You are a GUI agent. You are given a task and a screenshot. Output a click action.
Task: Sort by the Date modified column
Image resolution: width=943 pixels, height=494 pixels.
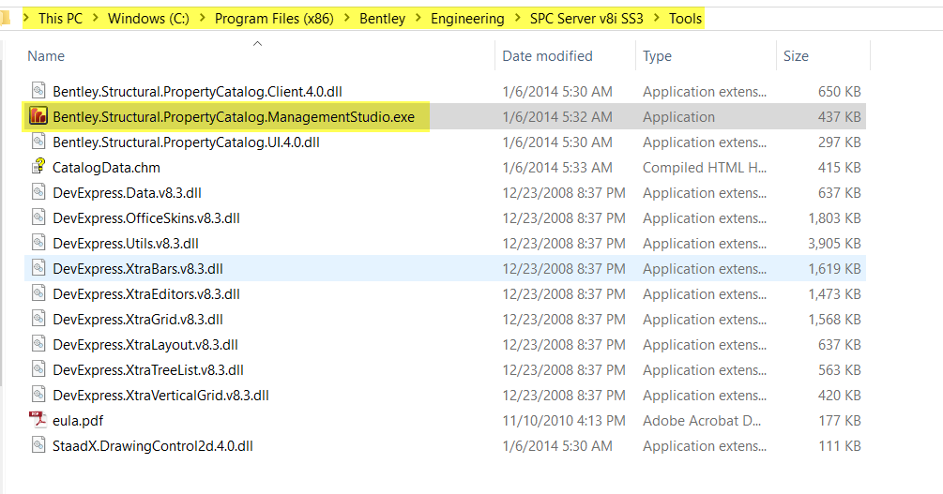[547, 56]
